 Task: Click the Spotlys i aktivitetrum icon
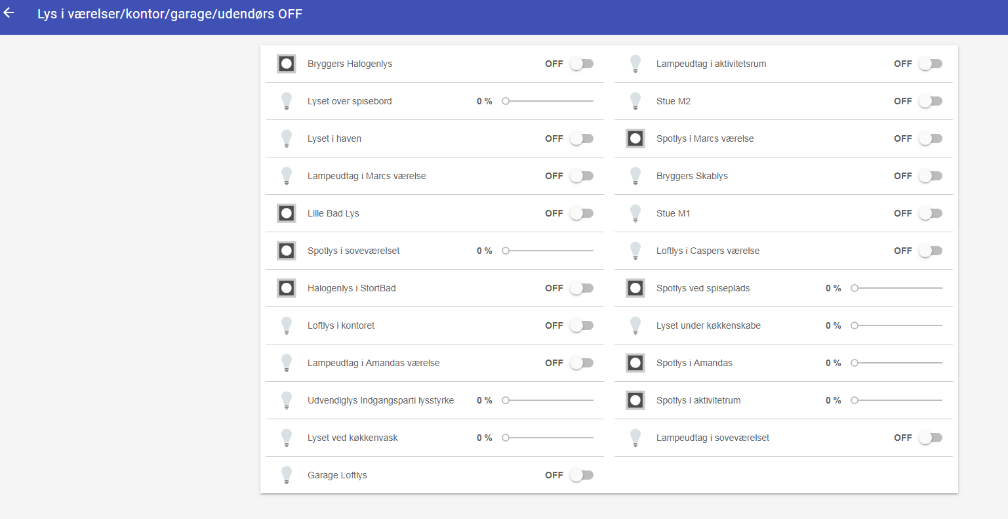(635, 400)
